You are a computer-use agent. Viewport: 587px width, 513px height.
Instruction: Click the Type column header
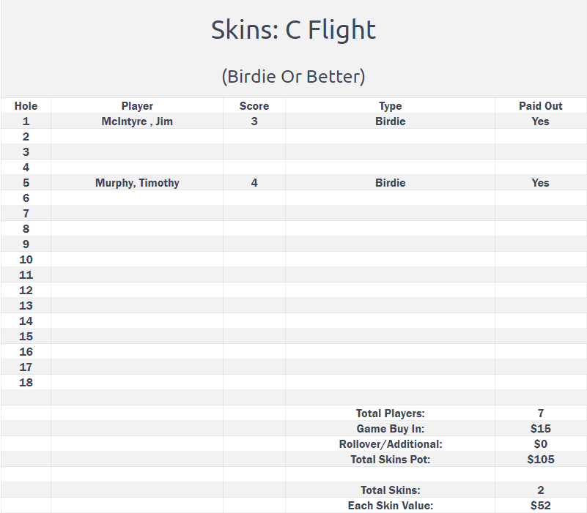pyautogui.click(x=390, y=106)
